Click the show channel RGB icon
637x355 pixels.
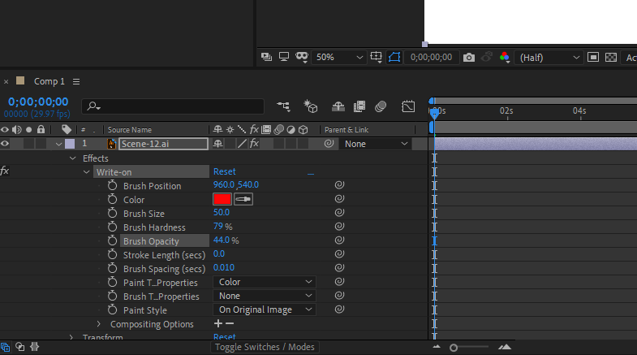point(505,58)
